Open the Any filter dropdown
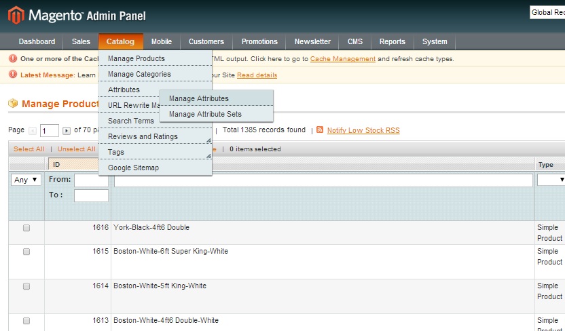565x331 pixels. [26, 180]
